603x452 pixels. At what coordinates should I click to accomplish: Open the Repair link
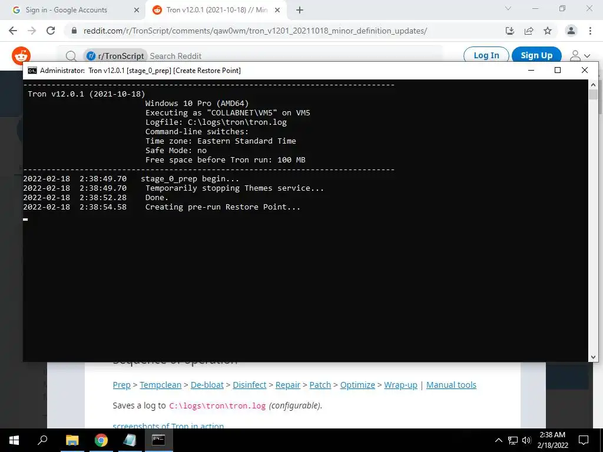pyautogui.click(x=287, y=385)
